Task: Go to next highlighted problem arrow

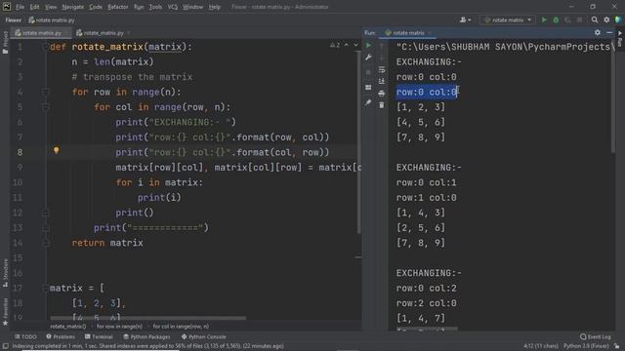Action: point(355,46)
